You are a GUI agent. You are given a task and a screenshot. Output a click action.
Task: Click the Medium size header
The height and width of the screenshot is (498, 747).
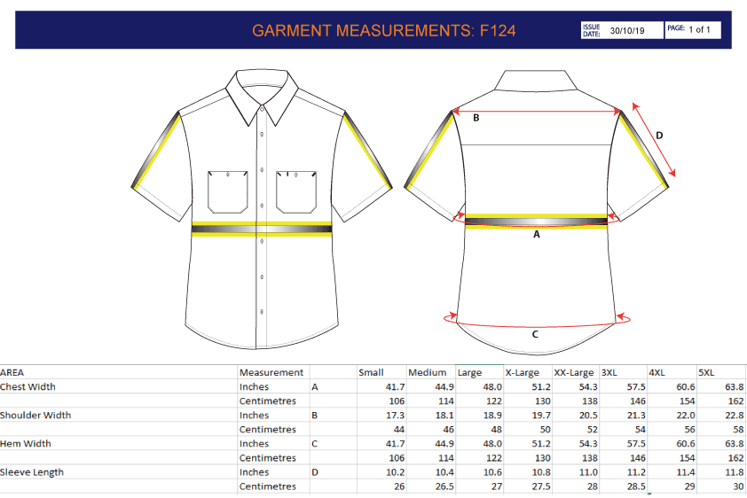428,372
